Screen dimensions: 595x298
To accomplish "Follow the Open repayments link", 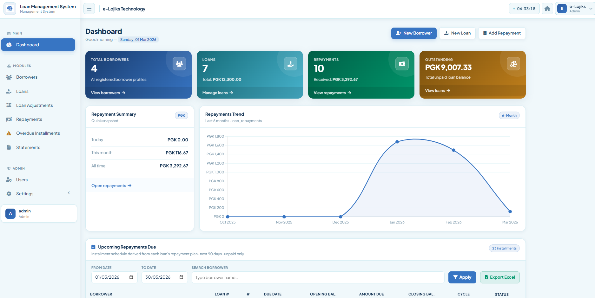I will [x=111, y=186].
